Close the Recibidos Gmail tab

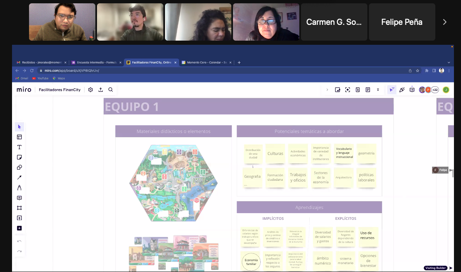click(65, 62)
